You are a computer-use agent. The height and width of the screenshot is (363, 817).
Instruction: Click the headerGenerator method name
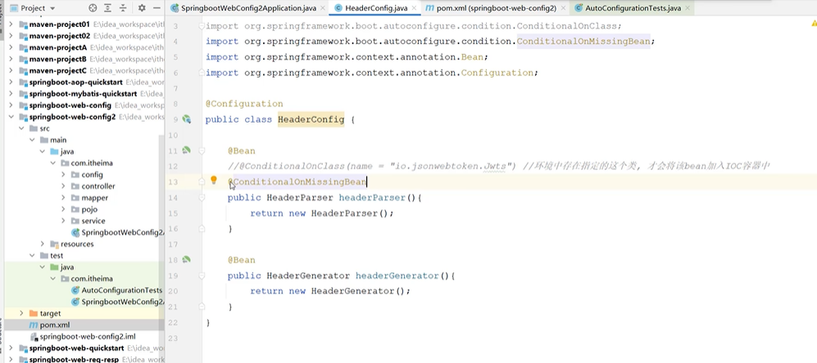397,275
